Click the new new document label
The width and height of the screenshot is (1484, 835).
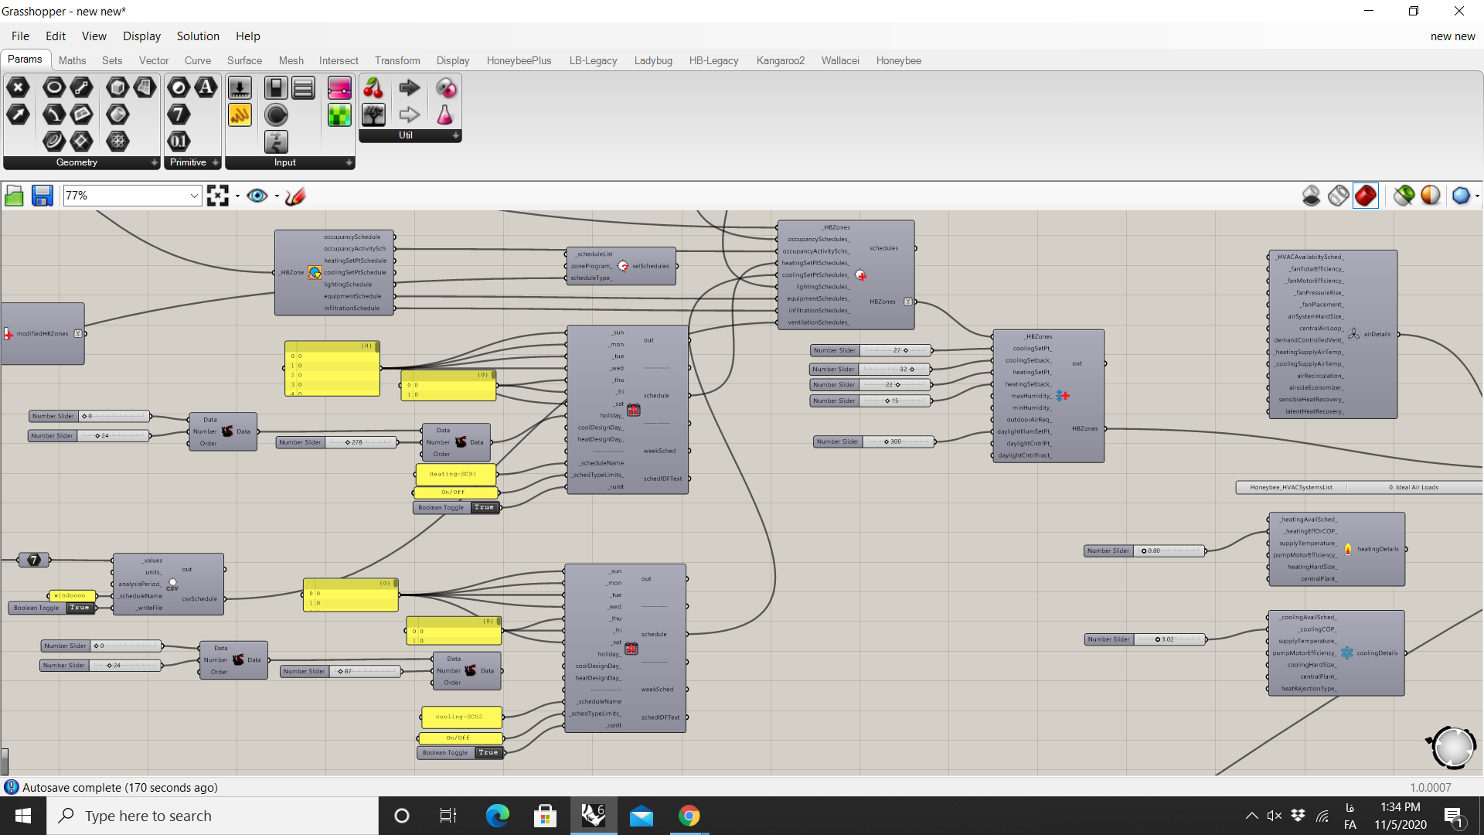[1452, 36]
